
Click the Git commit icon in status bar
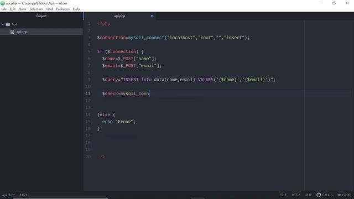(339, 195)
